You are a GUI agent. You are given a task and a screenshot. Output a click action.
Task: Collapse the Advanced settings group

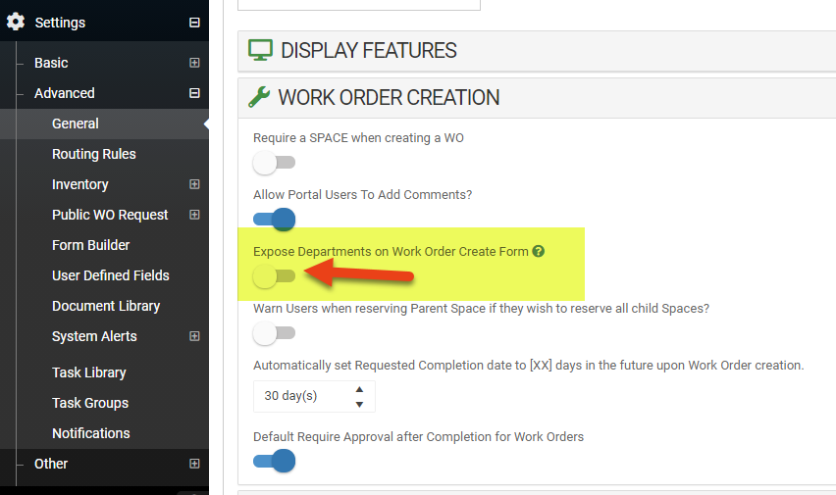point(194,93)
